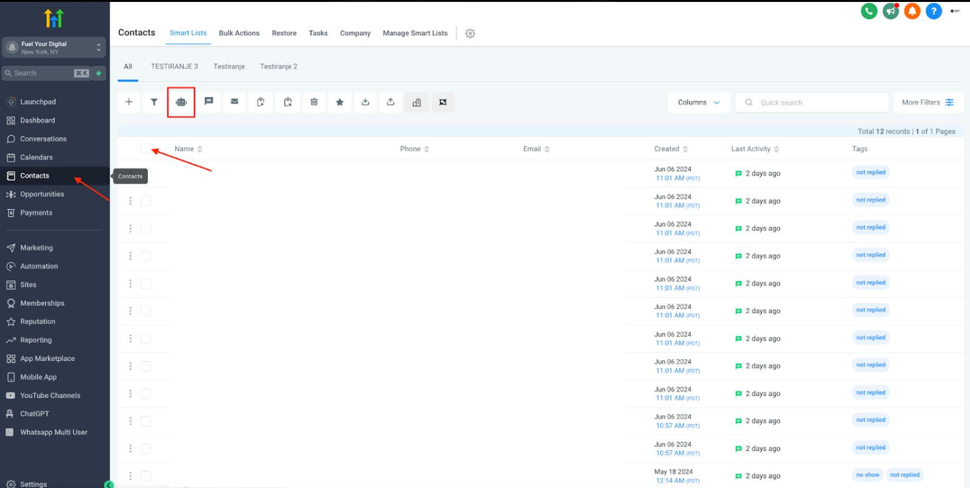The height and width of the screenshot is (488, 970).
Task: Open the Manage Smart Lists tab
Action: click(415, 33)
